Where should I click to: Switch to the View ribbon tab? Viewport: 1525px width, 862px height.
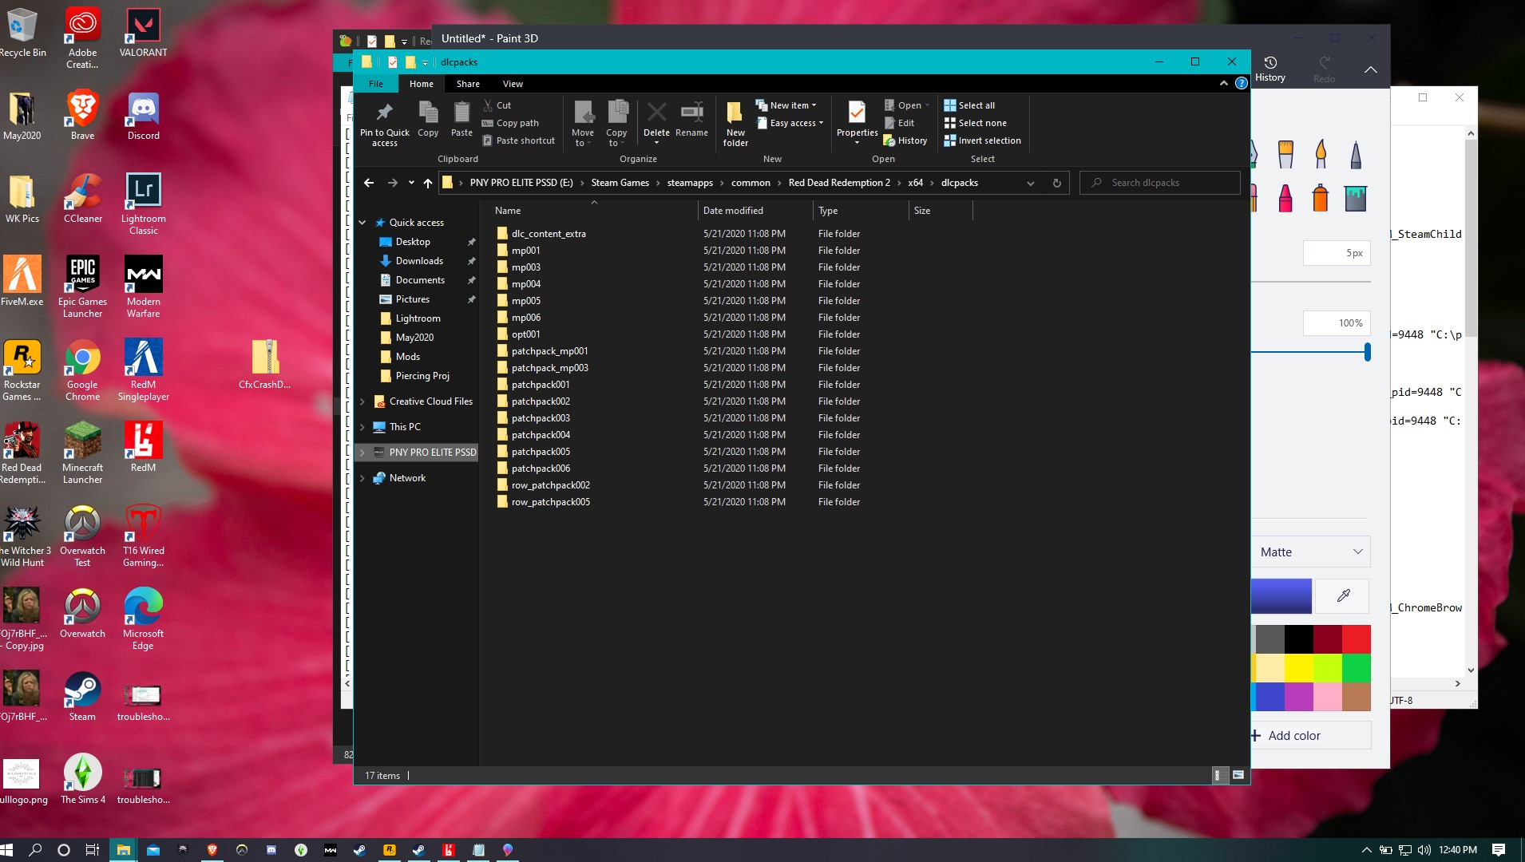[x=513, y=84]
